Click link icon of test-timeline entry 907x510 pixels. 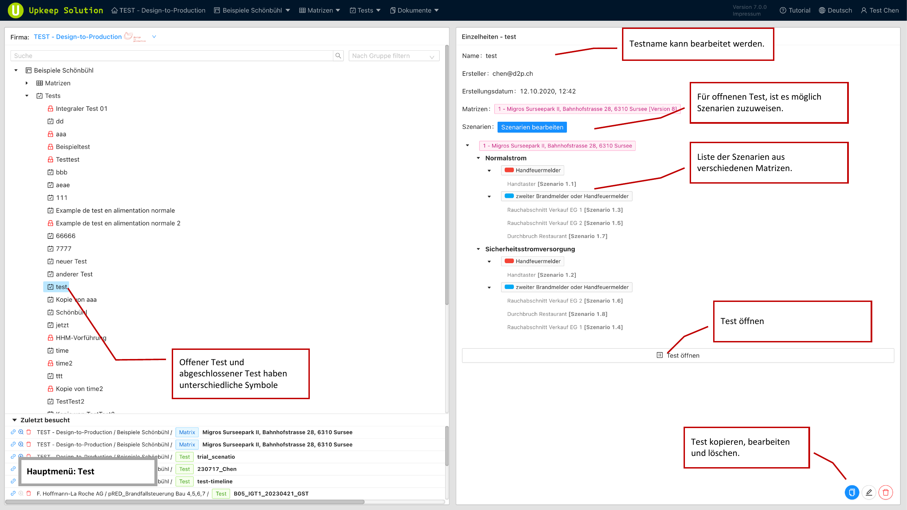click(x=13, y=481)
